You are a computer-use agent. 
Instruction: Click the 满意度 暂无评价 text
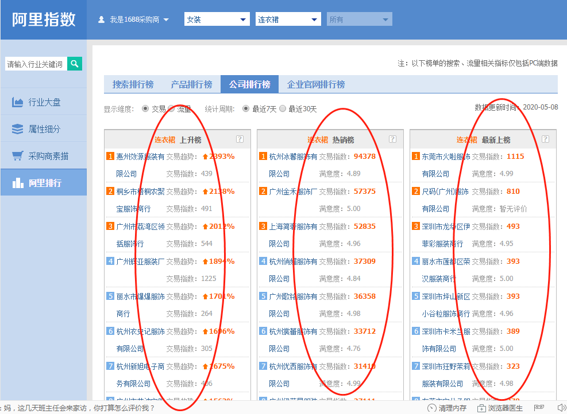499,209
